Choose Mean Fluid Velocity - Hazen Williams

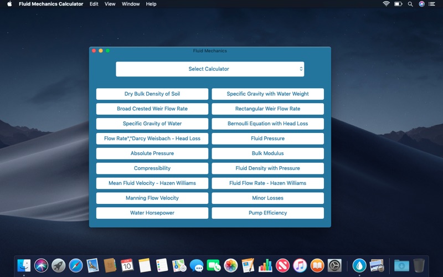click(152, 183)
